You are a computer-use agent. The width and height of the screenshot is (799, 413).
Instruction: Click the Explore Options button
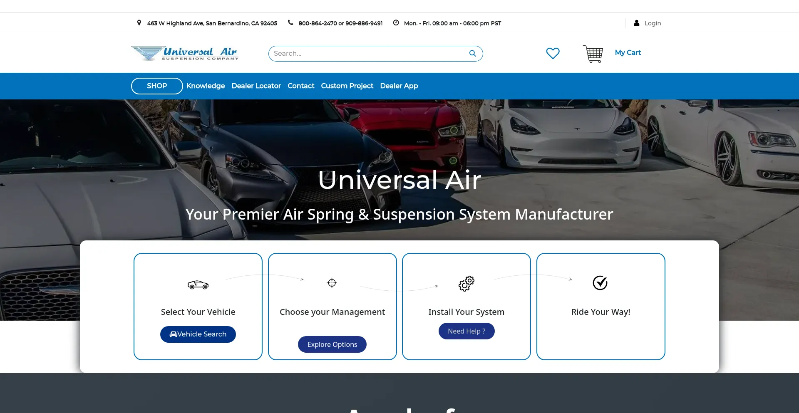[332, 344]
